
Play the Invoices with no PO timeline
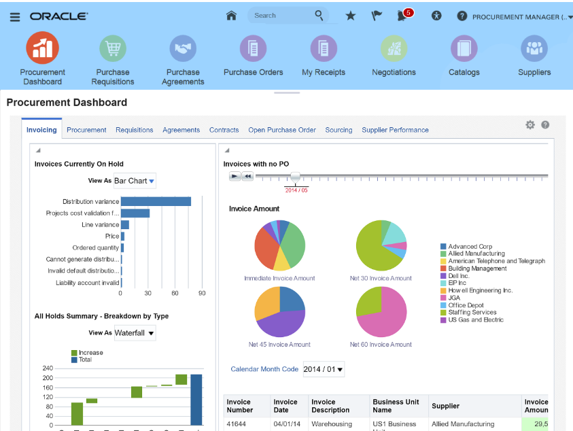(x=235, y=176)
